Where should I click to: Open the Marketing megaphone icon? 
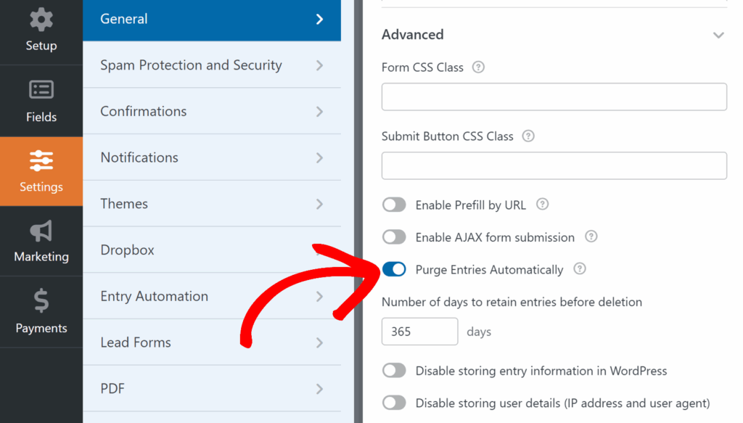point(41,231)
